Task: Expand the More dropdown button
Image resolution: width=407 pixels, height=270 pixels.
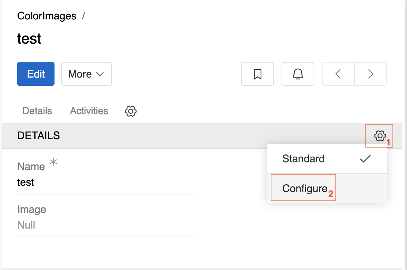Action: 86,74
